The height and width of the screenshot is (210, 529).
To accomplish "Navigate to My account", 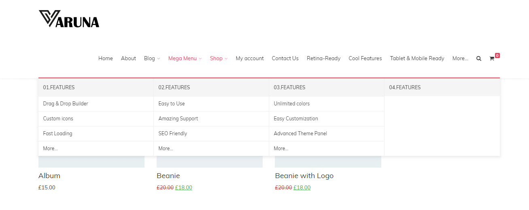I will [250, 59].
